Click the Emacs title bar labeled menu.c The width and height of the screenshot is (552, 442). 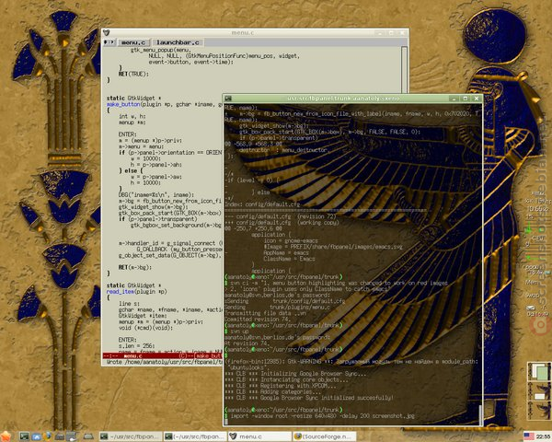(242, 33)
